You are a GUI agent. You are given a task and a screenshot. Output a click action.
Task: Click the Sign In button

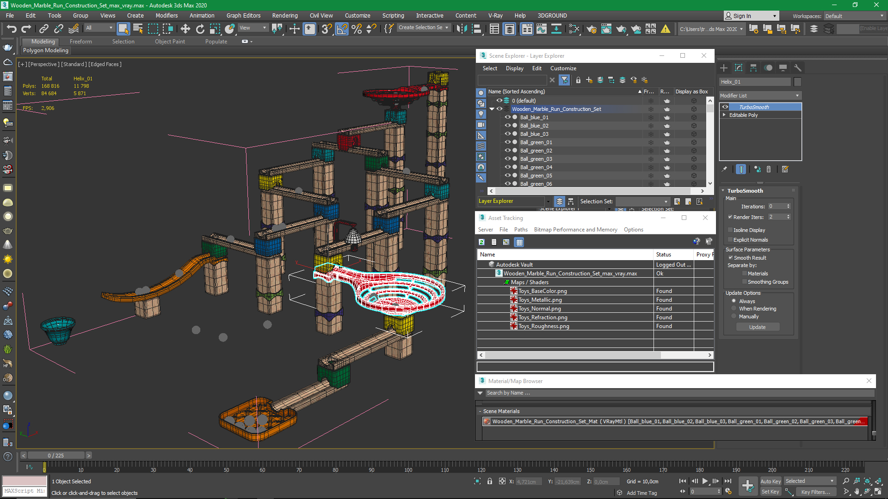pos(751,16)
